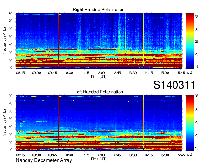The width and height of the screenshot is (202, 164).
Task: Click 09:00 time tick under Right Handed plot
Action: click(36, 73)
